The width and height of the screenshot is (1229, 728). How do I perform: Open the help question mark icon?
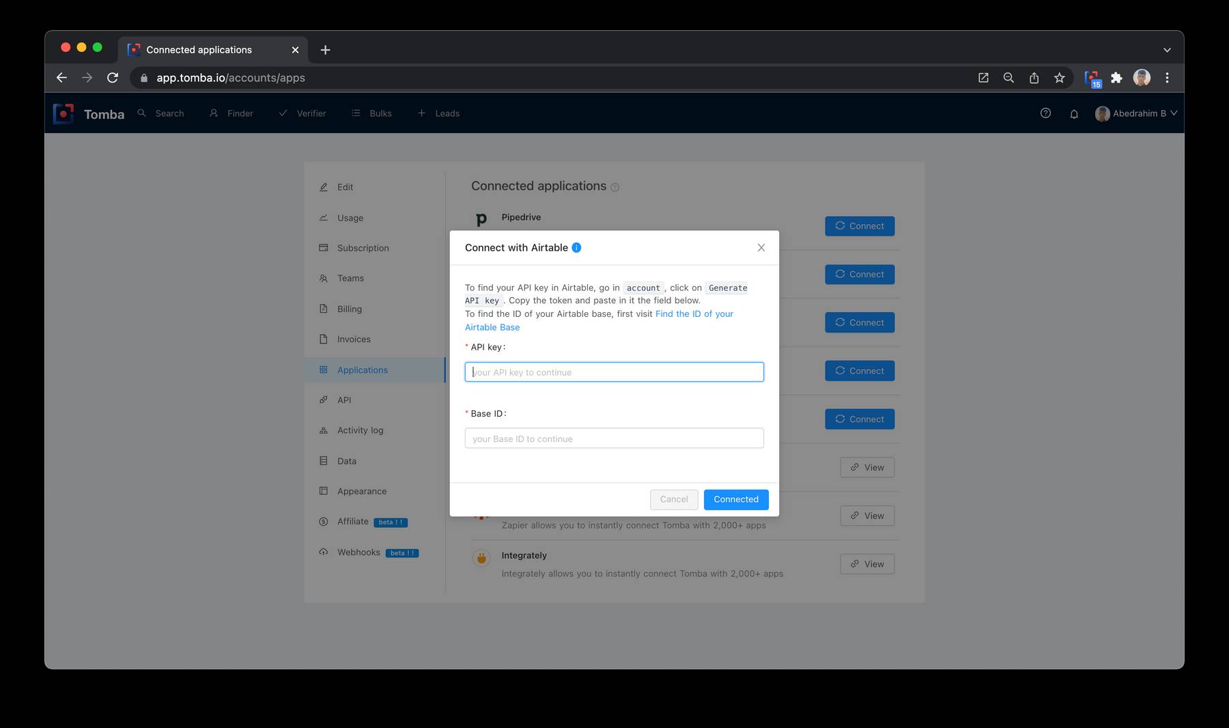tap(1045, 113)
